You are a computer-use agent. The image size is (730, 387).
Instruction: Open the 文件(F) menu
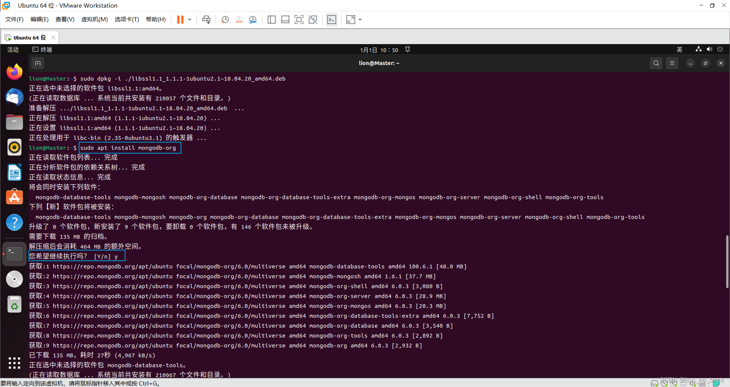coord(14,19)
